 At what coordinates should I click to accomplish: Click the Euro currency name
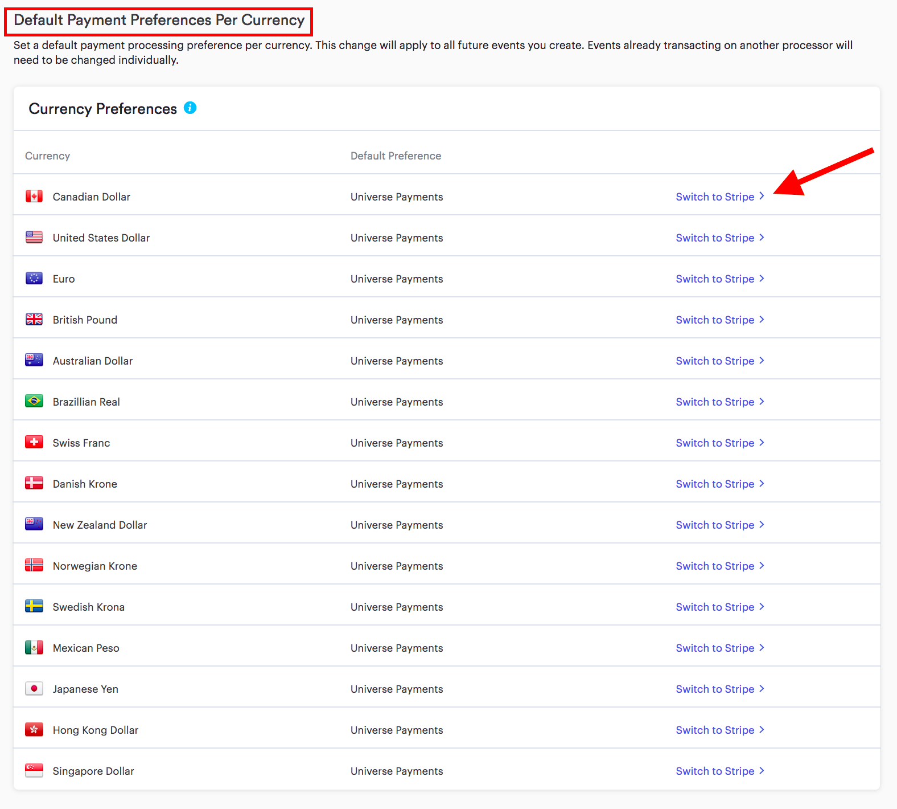(x=64, y=279)
